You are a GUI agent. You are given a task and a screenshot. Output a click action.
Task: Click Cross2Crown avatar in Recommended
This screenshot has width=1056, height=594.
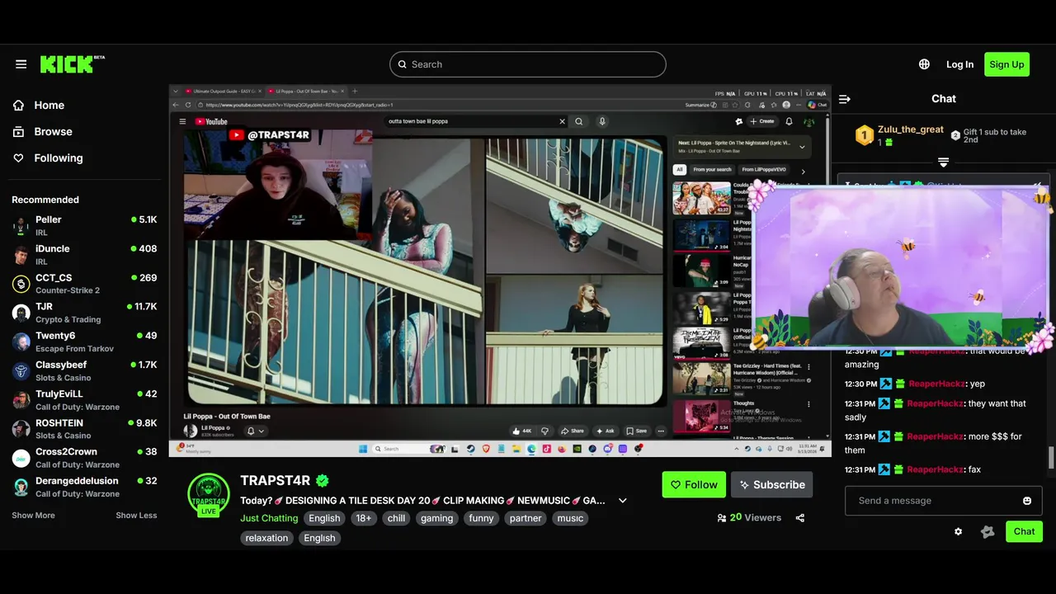(21, 458)
